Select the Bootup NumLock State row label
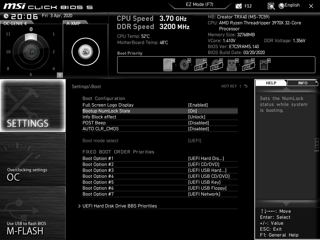The width and height of the screenshot is (320, 240). tap(106, 111)
